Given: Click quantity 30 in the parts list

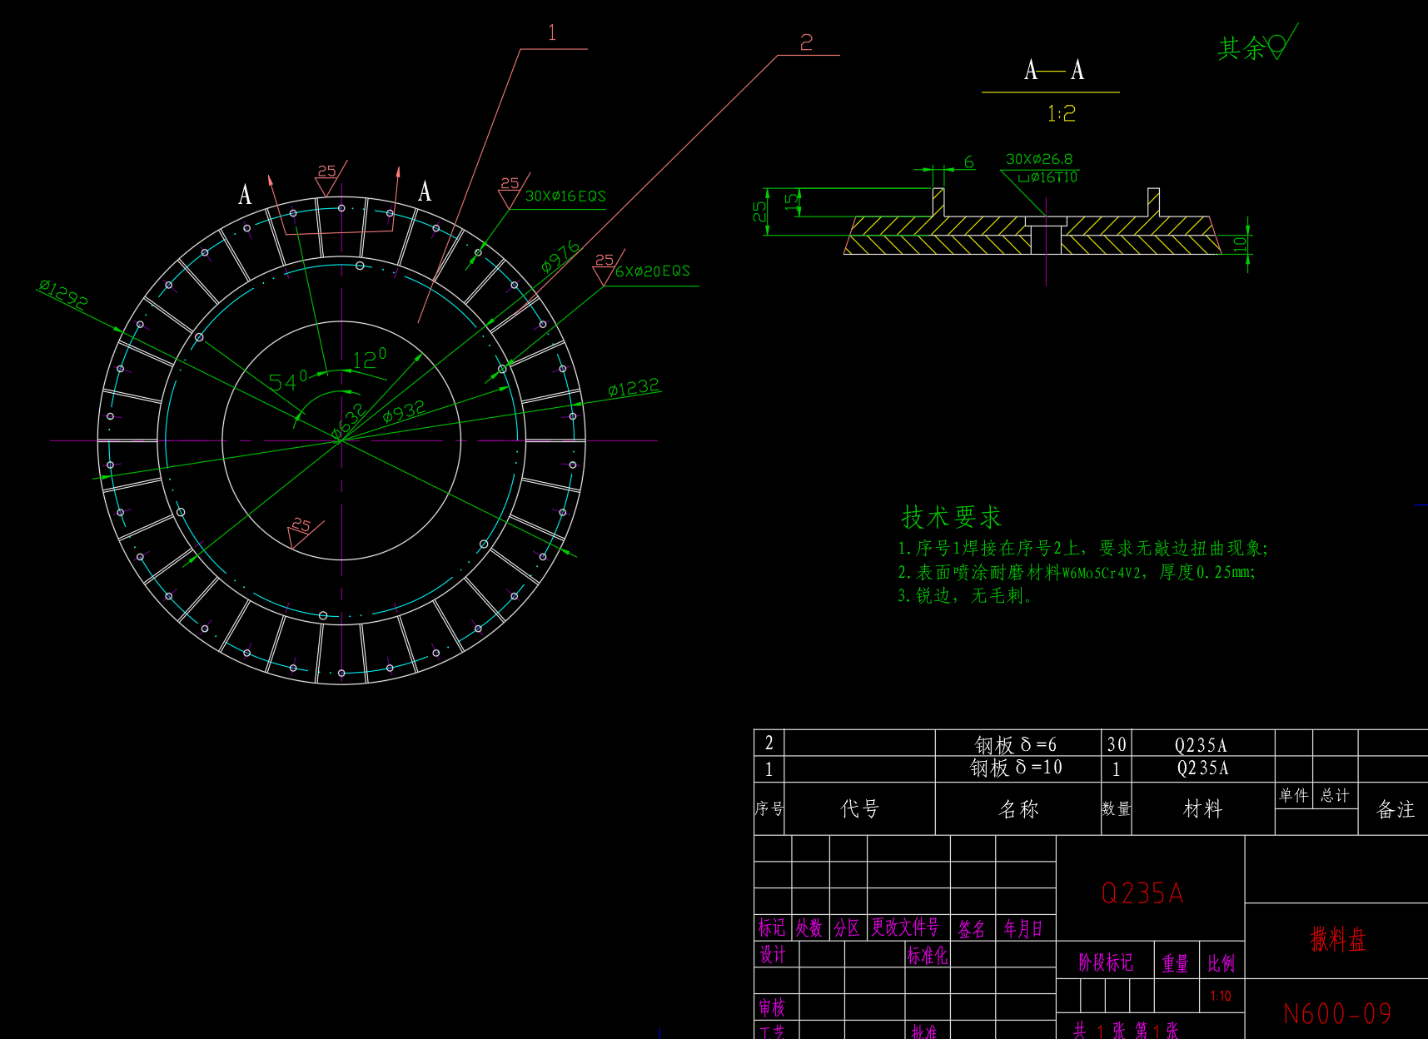Looking at the screenshot, I should coord(1117,744).
